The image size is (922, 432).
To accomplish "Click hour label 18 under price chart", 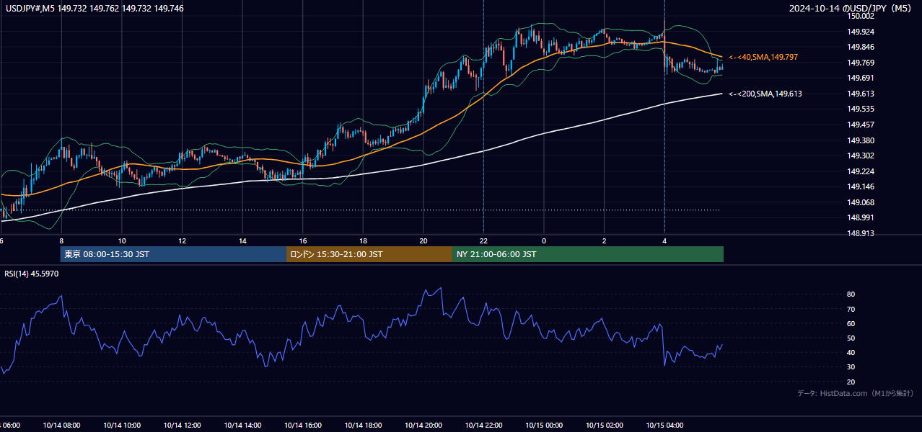I will coord(364,240).
